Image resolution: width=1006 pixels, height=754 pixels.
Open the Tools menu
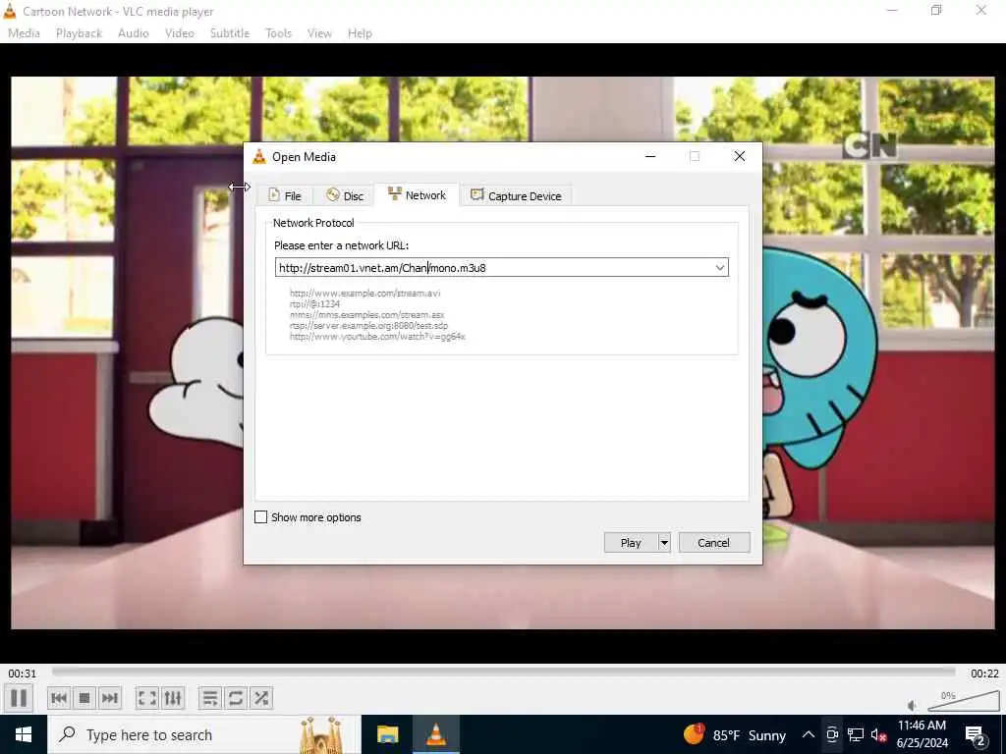(278, 33)
